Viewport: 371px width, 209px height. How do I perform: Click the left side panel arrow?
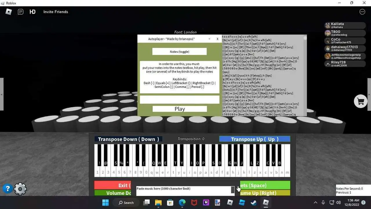pyautogui.click(x=2, y=94)
